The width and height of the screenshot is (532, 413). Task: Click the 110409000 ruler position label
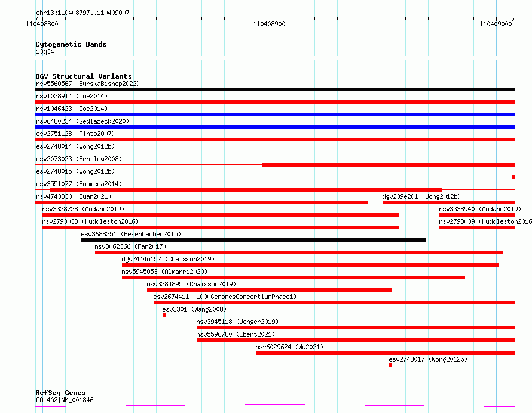496,24
